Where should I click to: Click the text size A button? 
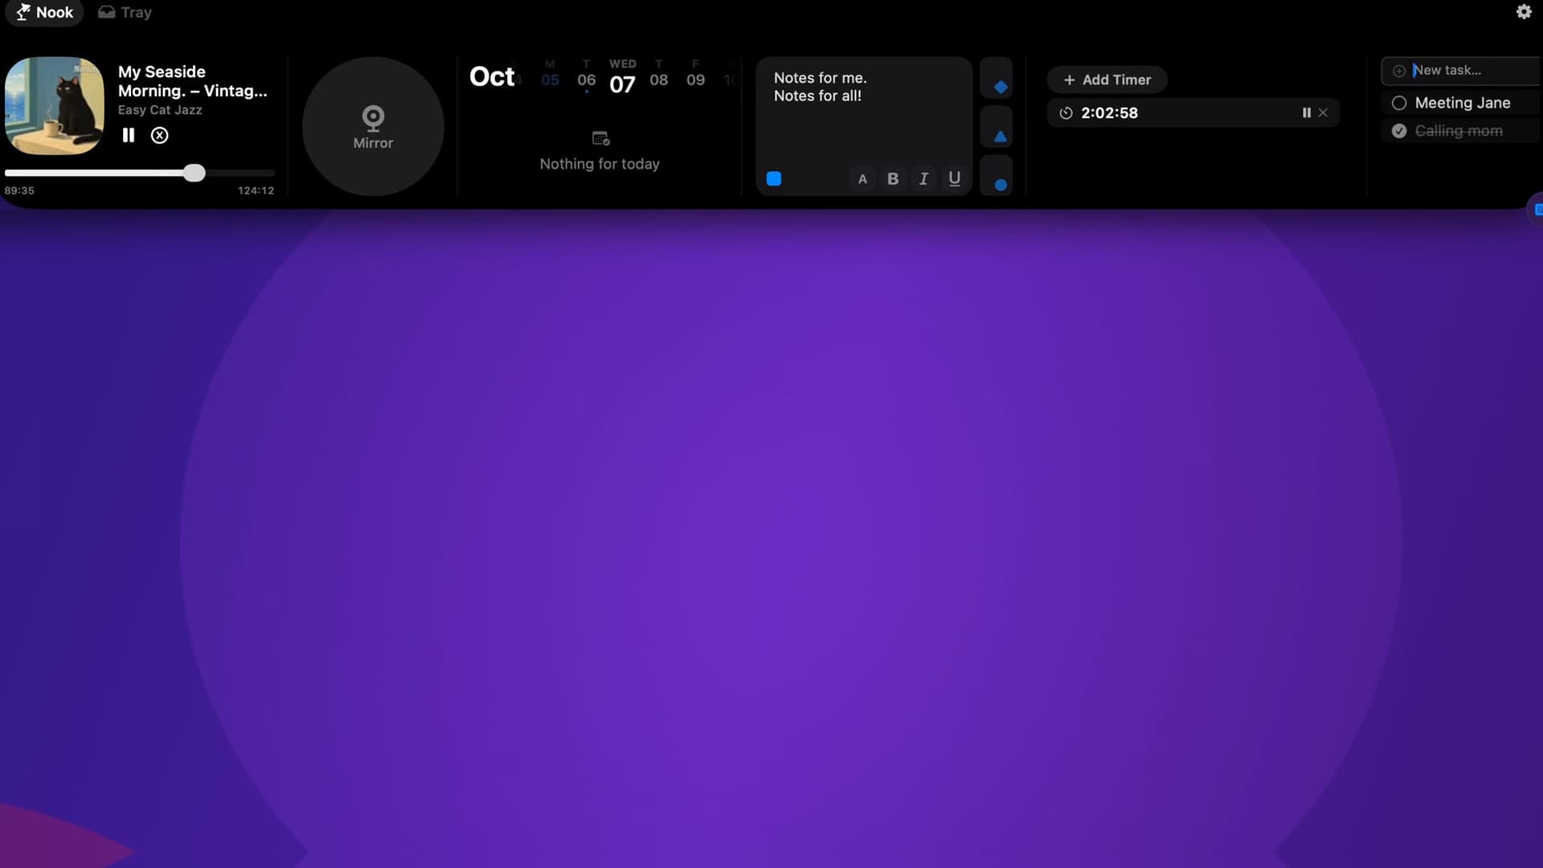pyautogui.click(x=862, y=178)
